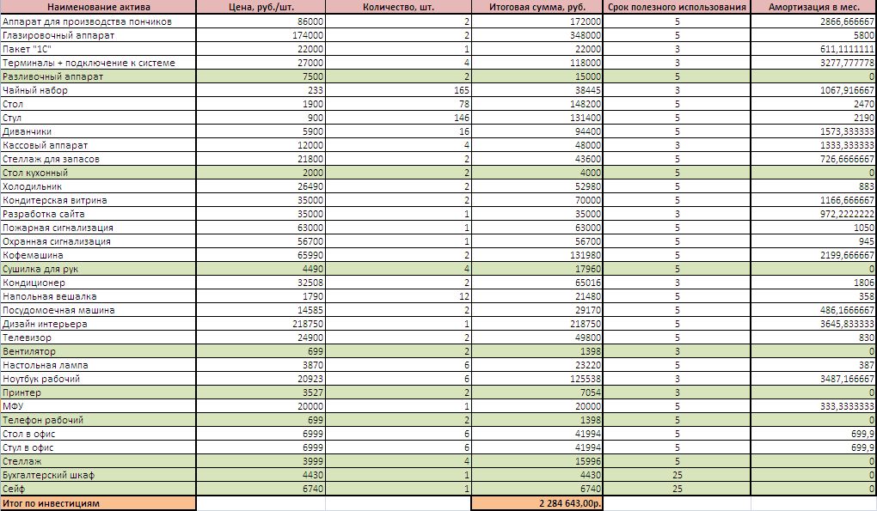Click amortization value '3645,833333'
877x511 pixels.
(x=813, y=324)
